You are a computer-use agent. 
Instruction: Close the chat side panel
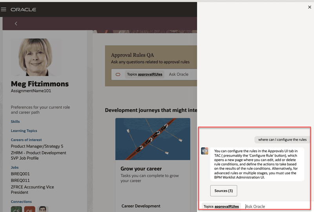pos(309,7)
